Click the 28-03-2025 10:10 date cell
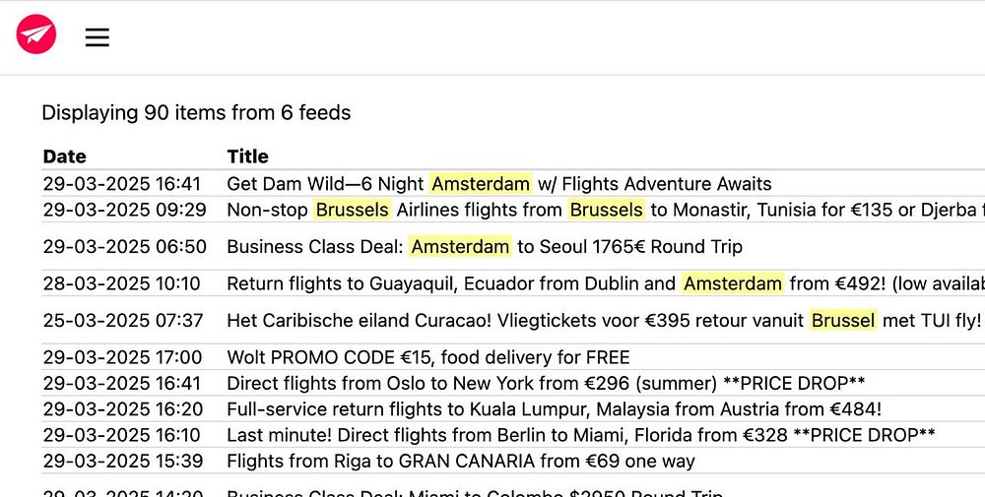Image resolution: width=985 pixels, height=497 pixels. [x=121, y=283]
